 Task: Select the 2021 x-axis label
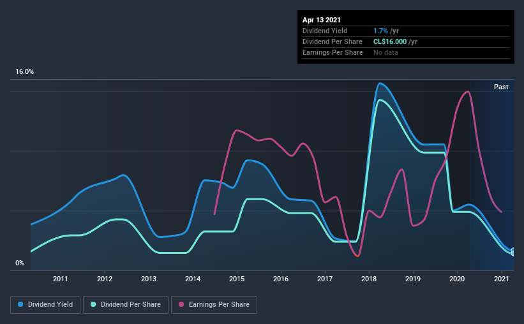(501, 279)
